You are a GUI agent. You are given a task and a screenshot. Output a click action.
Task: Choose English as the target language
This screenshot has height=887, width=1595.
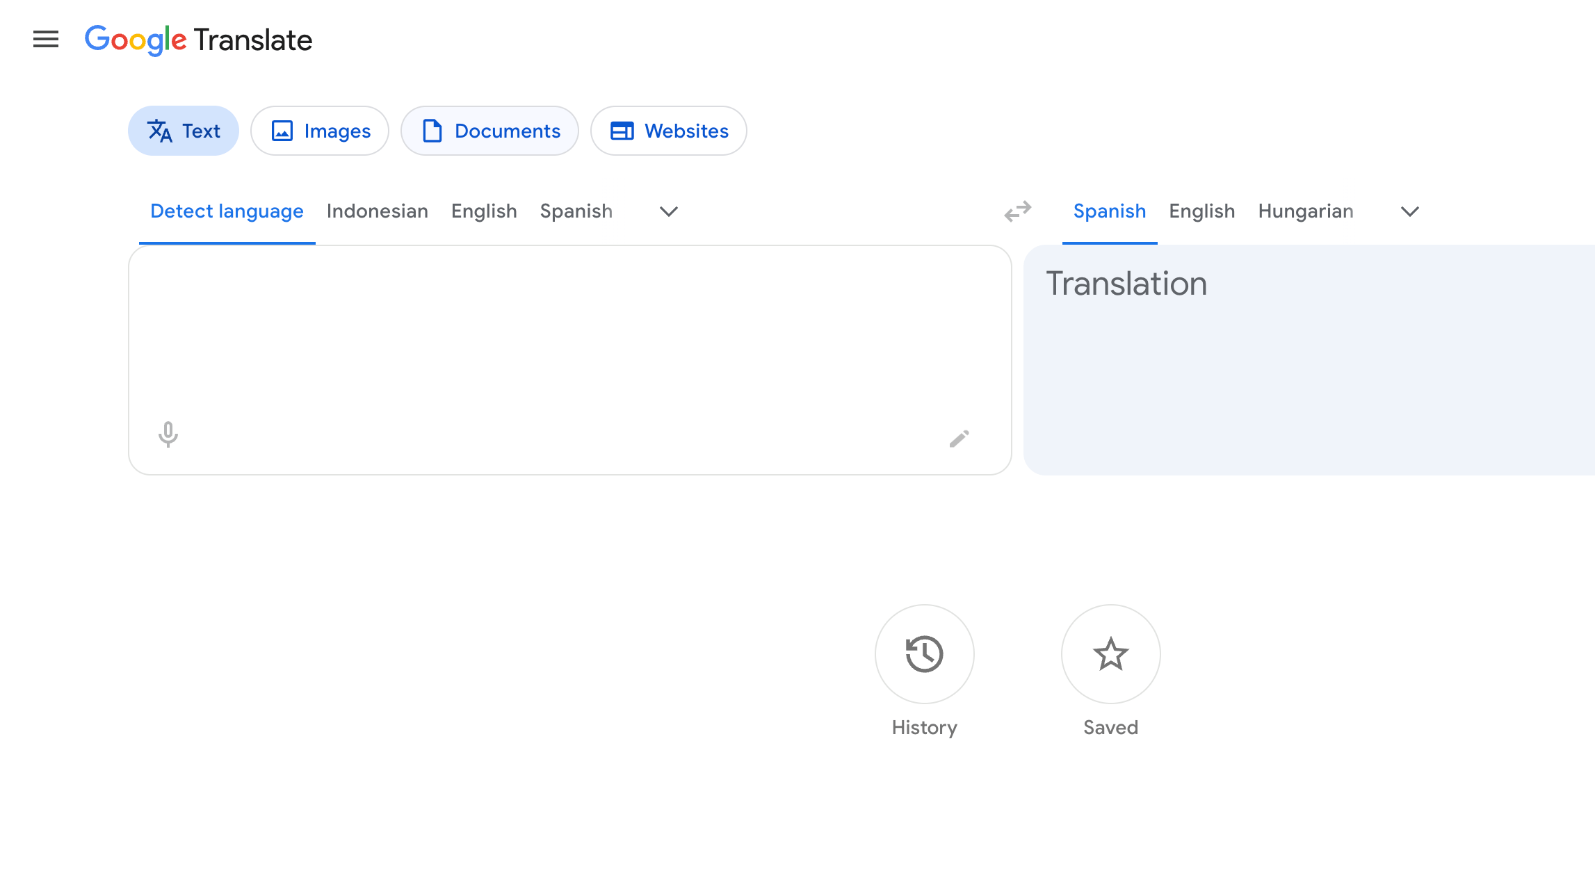coord(1201,211)
